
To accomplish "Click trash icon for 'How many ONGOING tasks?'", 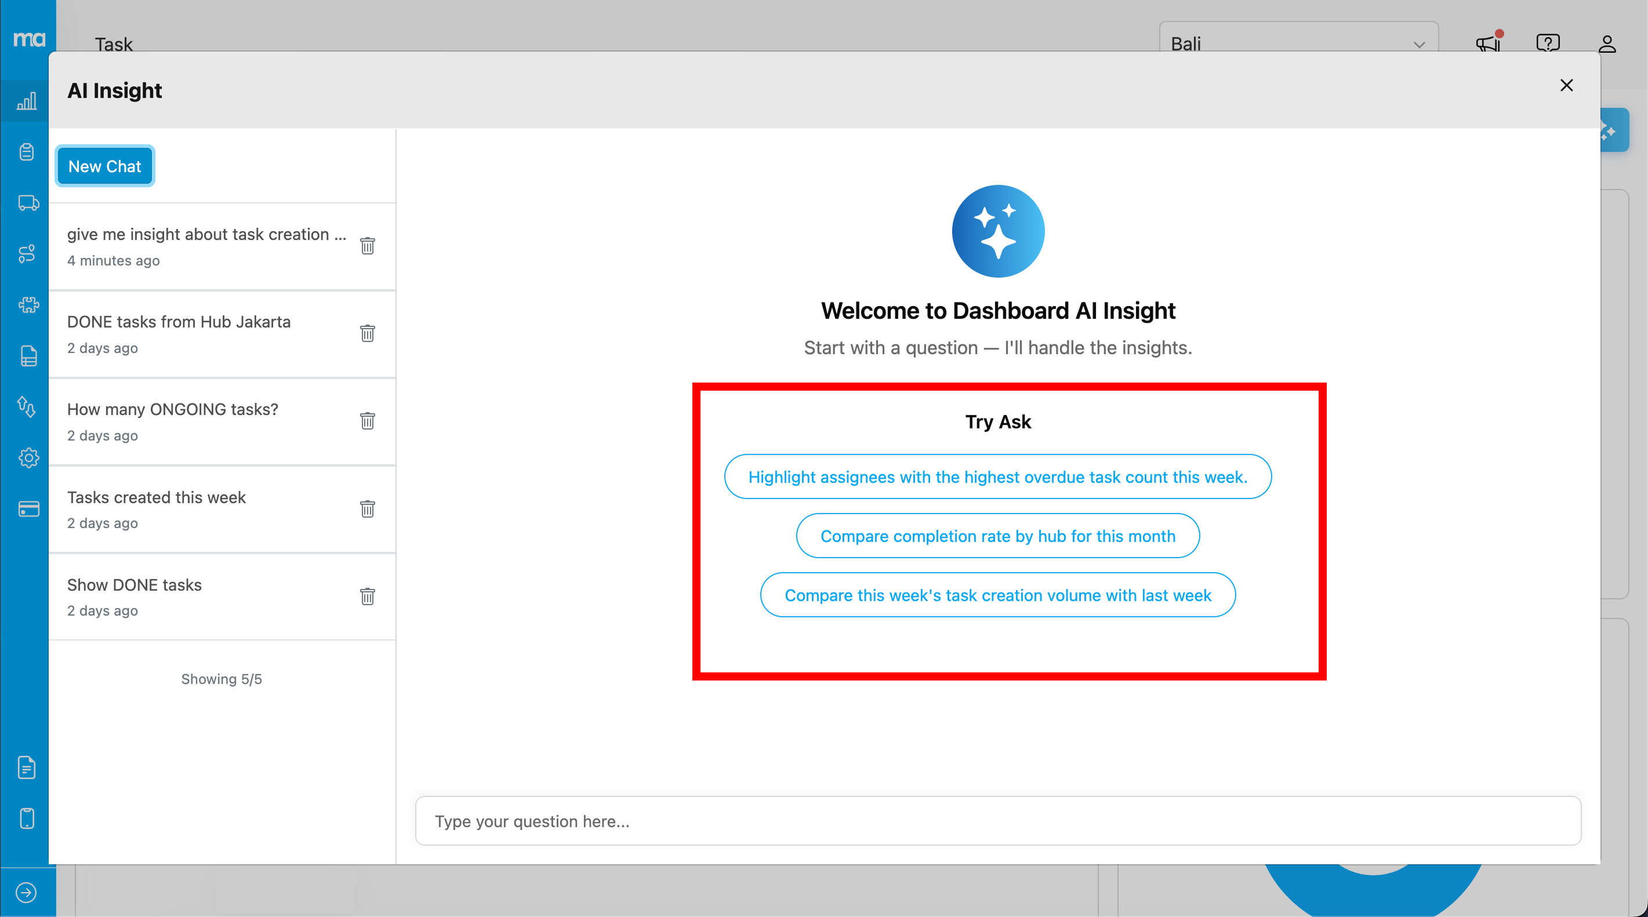I will click(367, 421).
